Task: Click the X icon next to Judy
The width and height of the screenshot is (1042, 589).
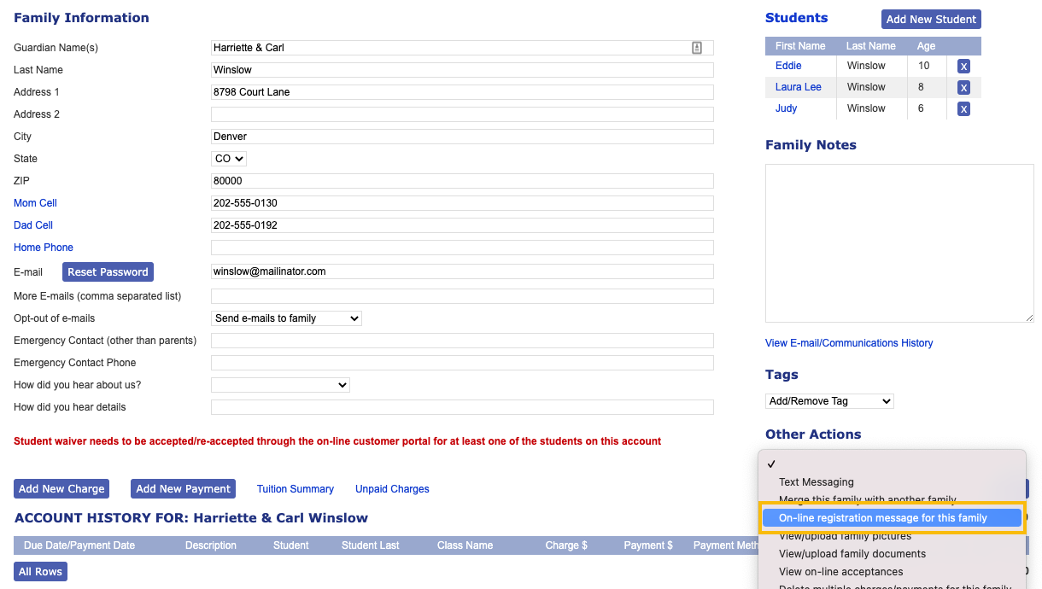Action: pos(963,108)
